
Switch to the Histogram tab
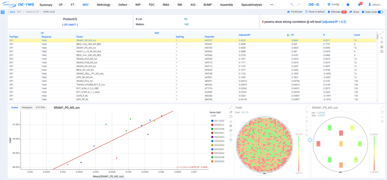click(x=27, y=107)
